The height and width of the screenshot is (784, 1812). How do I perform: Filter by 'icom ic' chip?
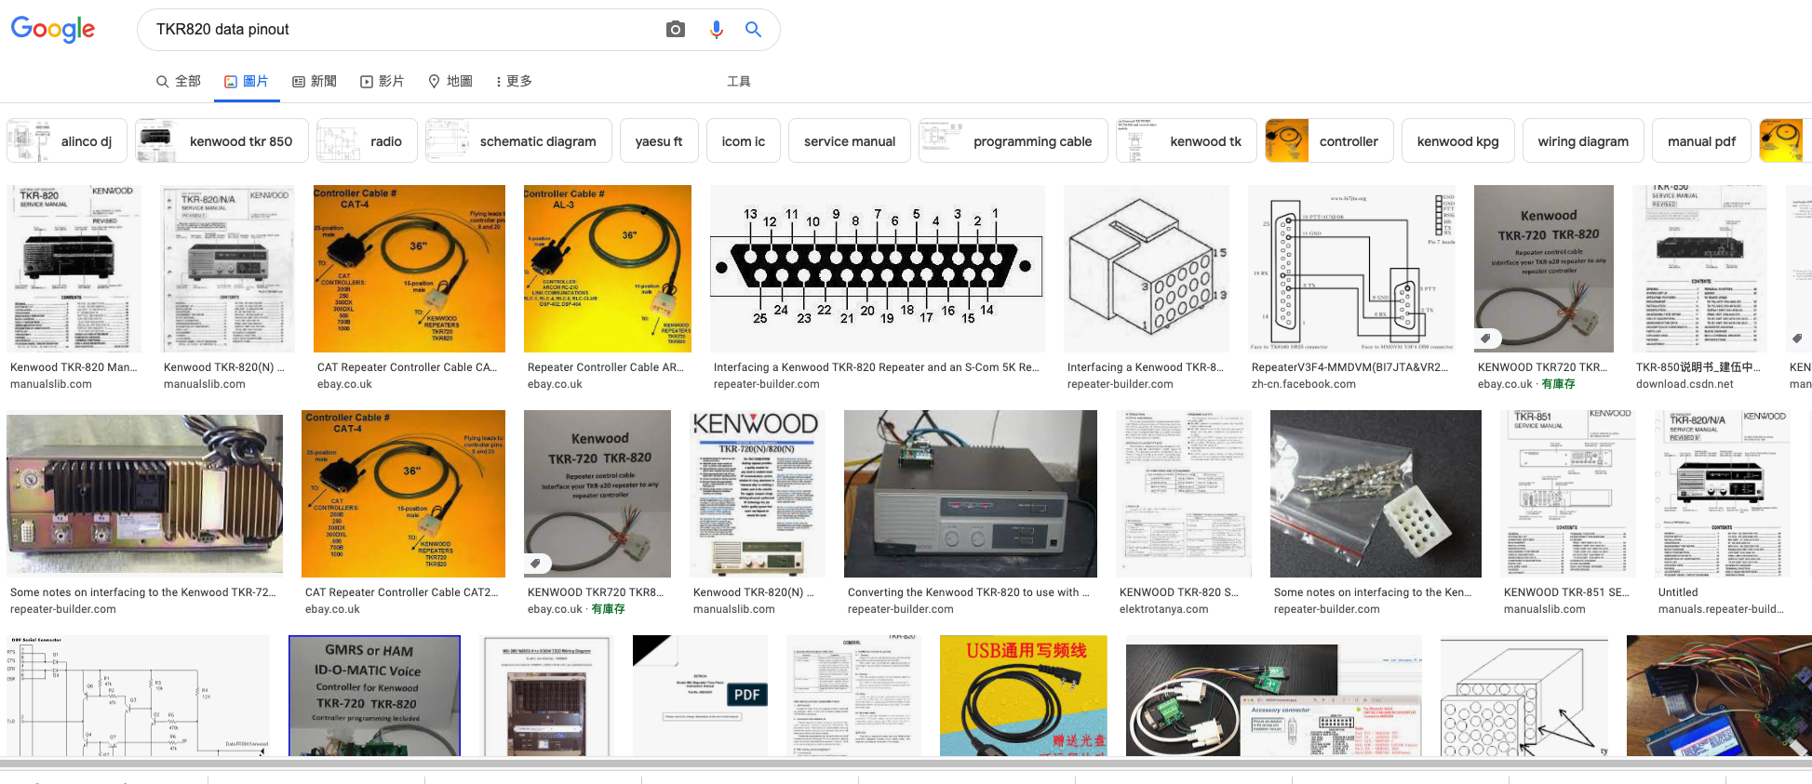[744, 140]
